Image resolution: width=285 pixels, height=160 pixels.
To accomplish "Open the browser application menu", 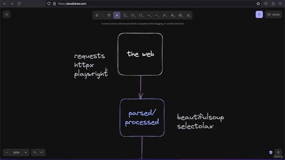I will coord(280,4).
